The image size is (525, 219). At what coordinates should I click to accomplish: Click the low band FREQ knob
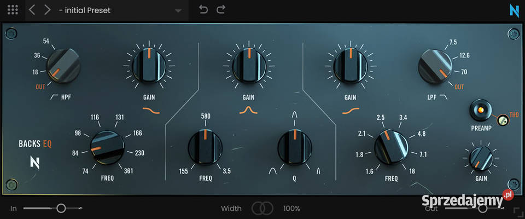point(108,148)
